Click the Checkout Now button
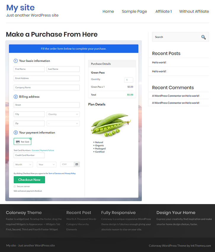Viewport: 215px width, 252px height. click(x=29, y=180)
